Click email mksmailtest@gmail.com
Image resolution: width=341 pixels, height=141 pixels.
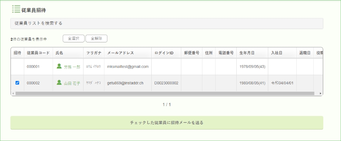(128, 67)
